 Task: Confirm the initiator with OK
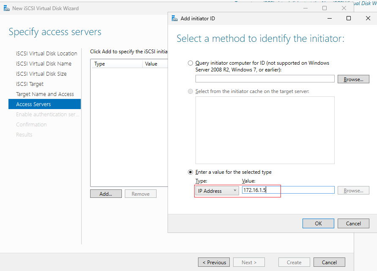318,223
